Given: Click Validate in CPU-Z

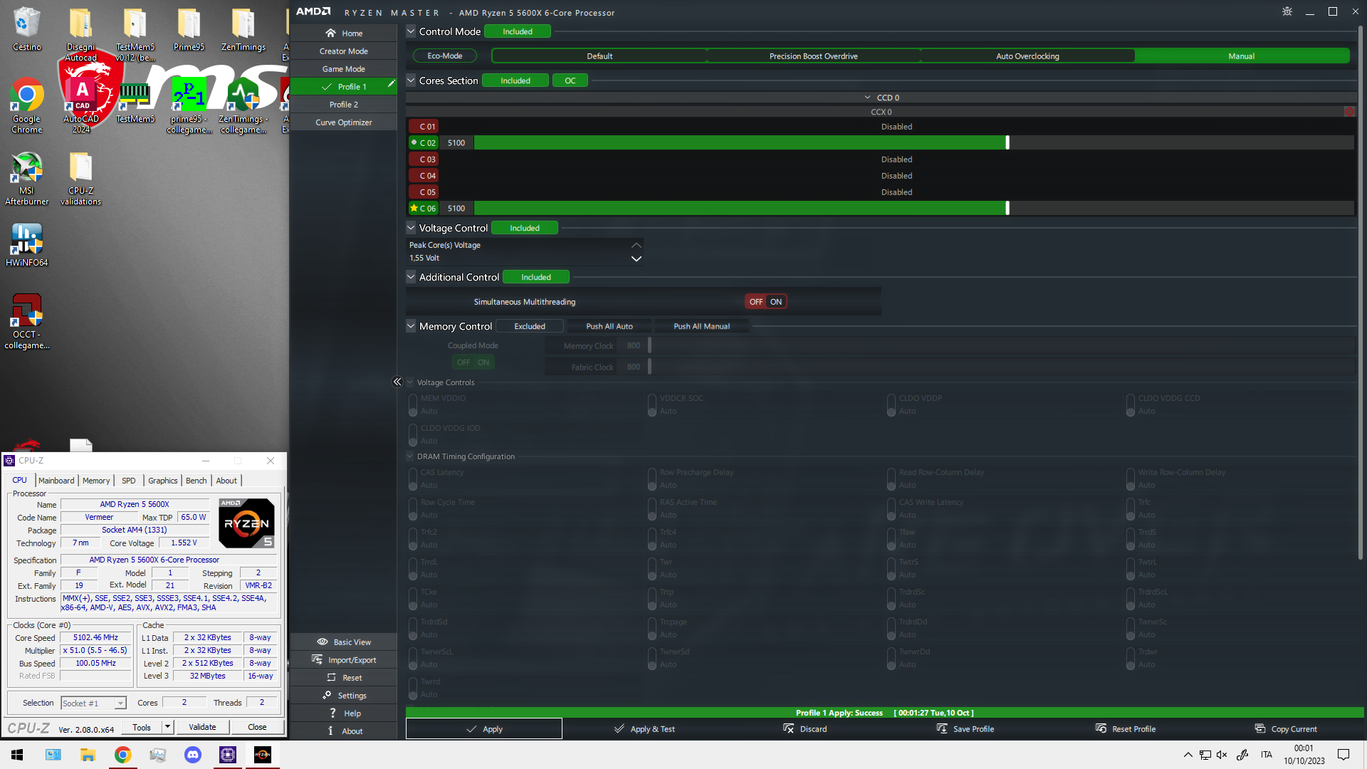Looking at the screenshot, I should coord(202,727).
